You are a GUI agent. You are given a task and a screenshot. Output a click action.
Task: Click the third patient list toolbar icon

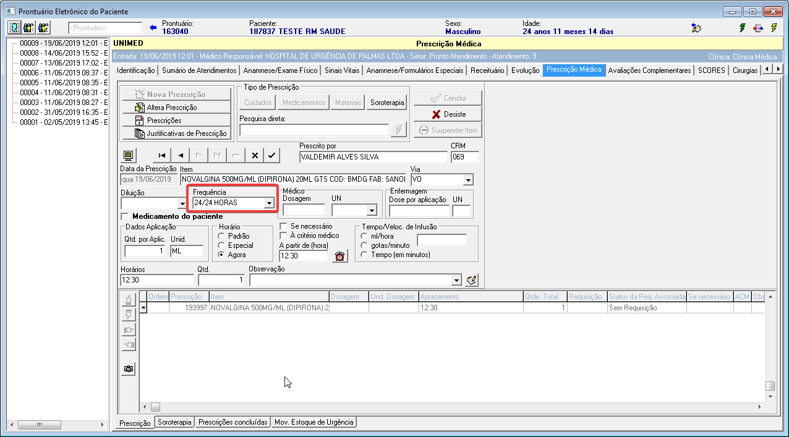coord(44,28)
